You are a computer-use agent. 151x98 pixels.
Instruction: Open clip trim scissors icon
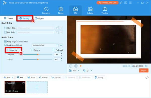[x=16, y=91]
